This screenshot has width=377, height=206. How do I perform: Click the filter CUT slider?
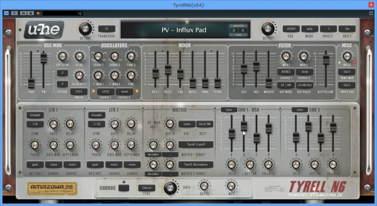pyautogui.click(x=244, y=69)
